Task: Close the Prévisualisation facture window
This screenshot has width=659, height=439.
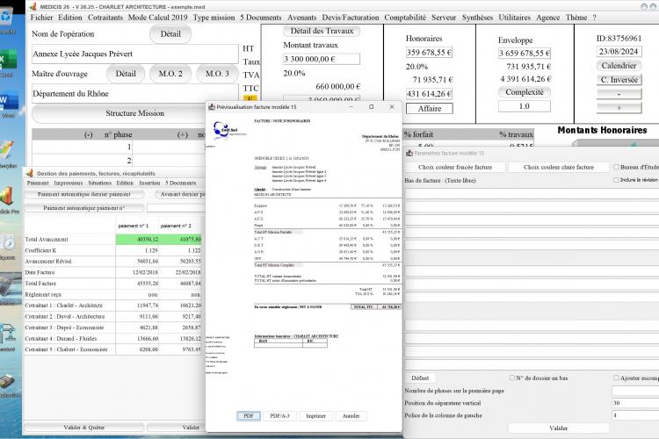Action: pos(392,107)
